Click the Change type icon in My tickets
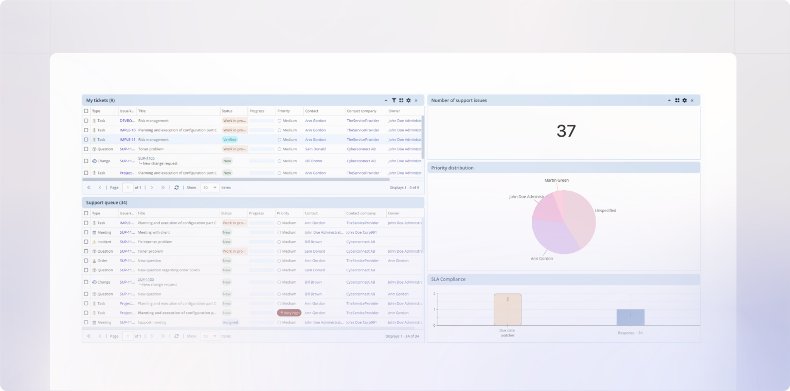 point(94,161)
